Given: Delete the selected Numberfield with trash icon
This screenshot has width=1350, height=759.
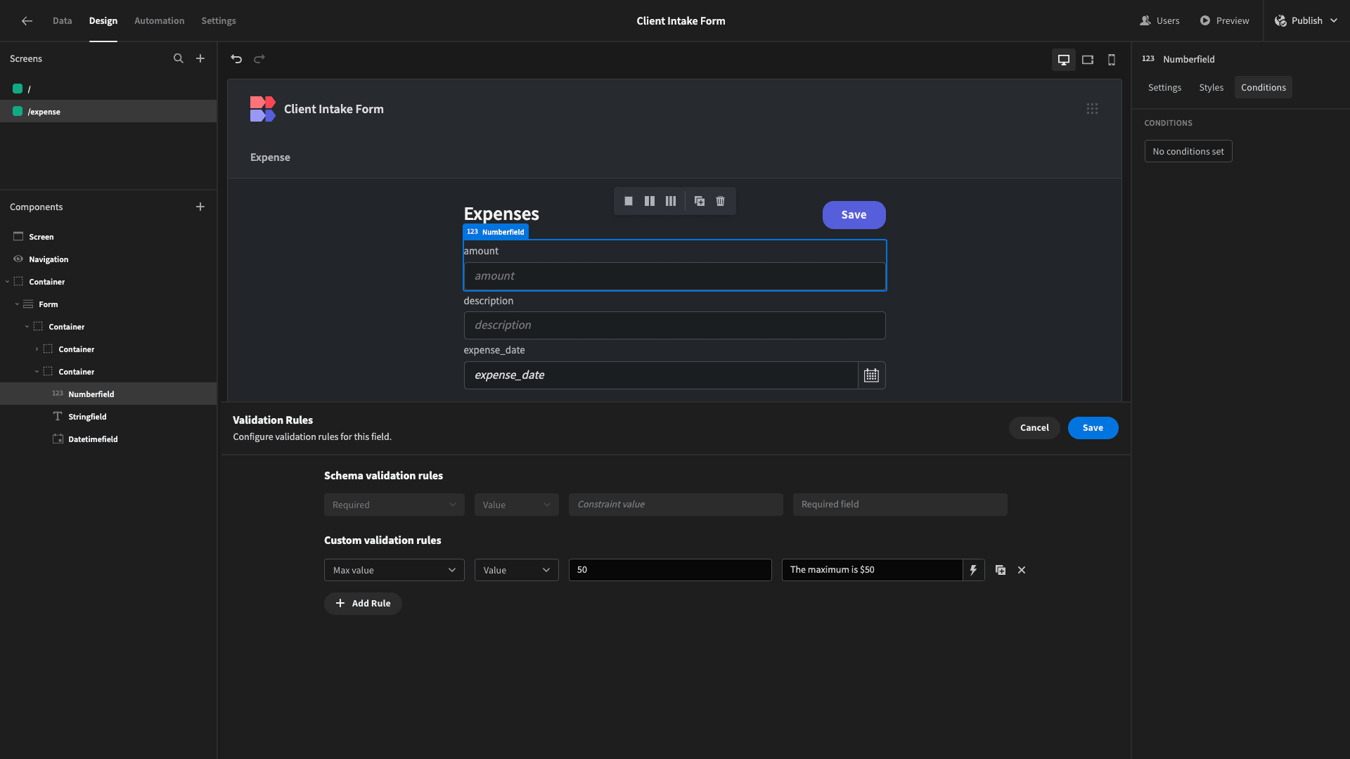Looking at the screenshot, I should [x=721, y=201].
